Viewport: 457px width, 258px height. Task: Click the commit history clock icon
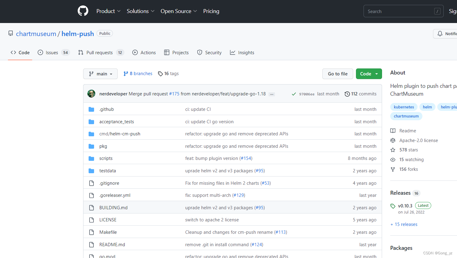[x=347, y=94]
